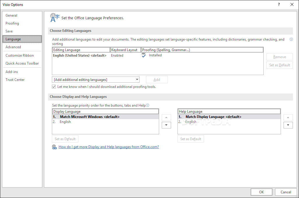Toggle the download proofing tools notification checkbox
Screen dimensions: 299x198
pos(54,87)
